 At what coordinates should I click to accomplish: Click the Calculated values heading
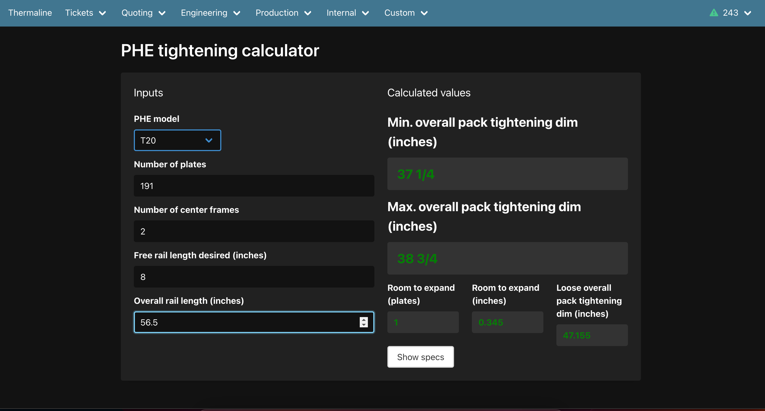429,93
